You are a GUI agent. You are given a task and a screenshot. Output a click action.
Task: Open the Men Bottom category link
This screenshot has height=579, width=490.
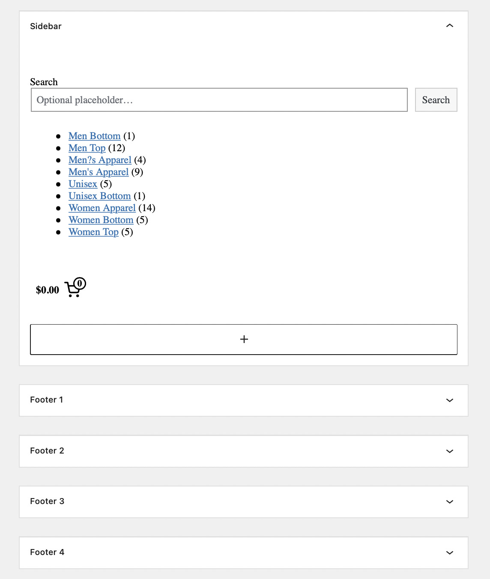95,136
